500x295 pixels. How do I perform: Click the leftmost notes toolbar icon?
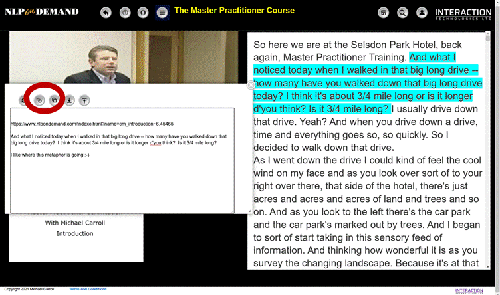[24, 100]
